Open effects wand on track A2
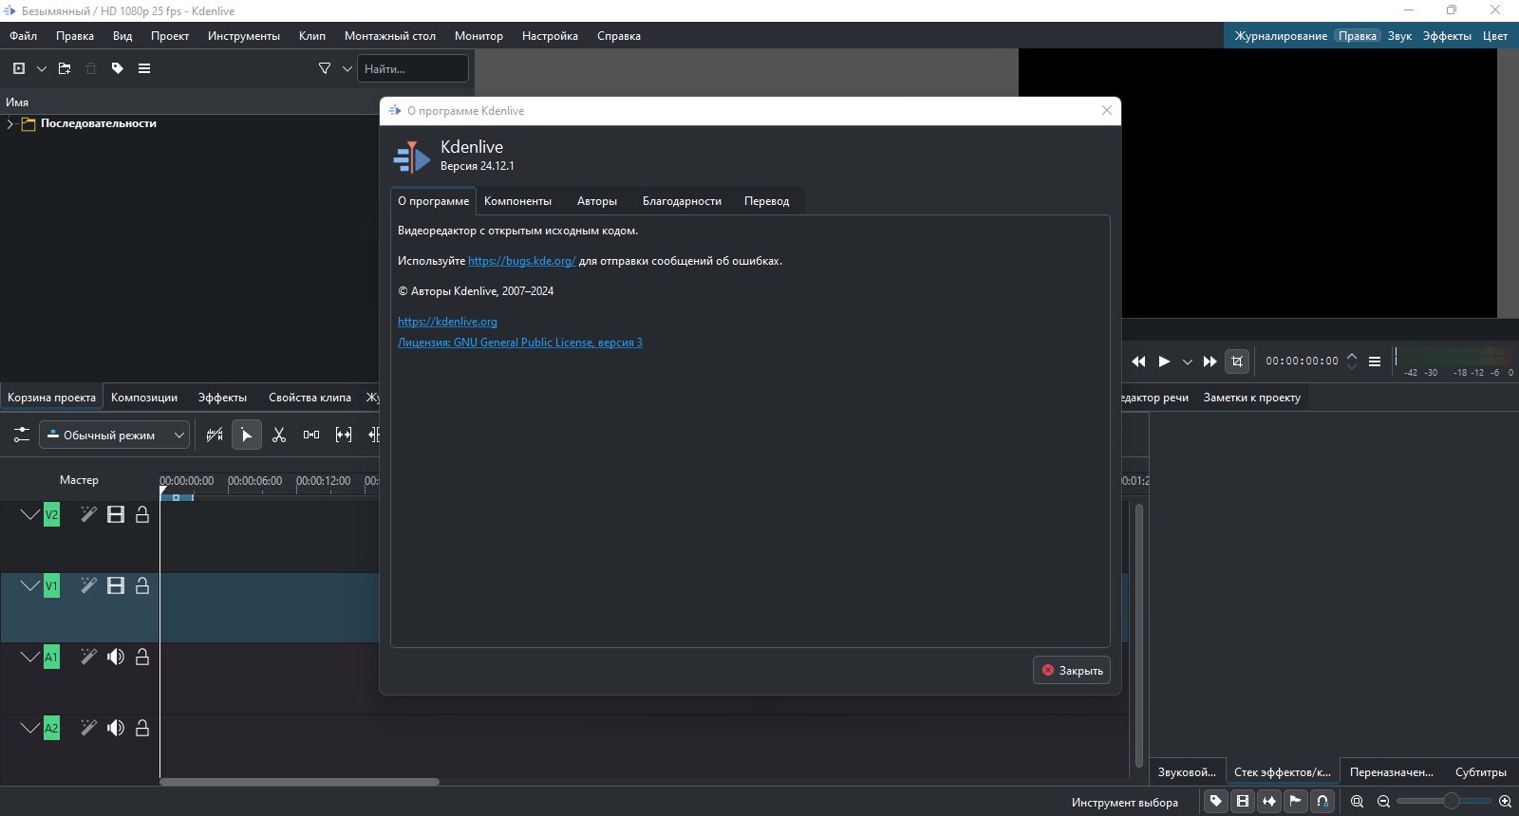This screenshot has height=816, width=1519. click(x=88, y=728)
